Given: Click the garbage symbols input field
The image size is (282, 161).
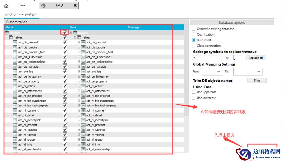Looking at the screenshot, I should [207, 58].
